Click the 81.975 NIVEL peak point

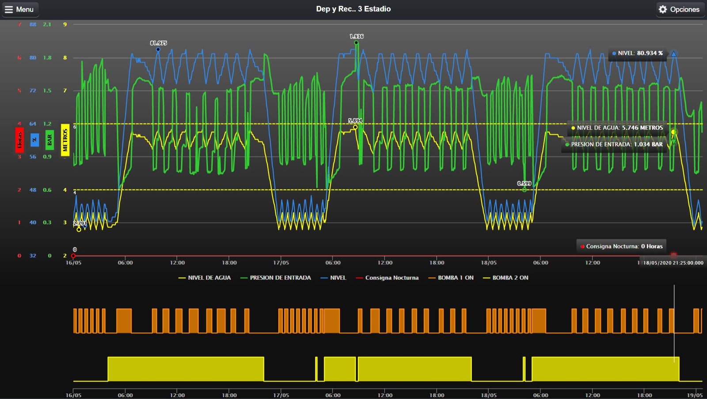pos(158,49)
